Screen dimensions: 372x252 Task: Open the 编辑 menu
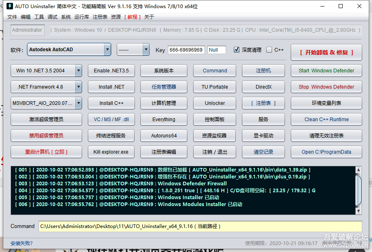(x=25, y=17)
